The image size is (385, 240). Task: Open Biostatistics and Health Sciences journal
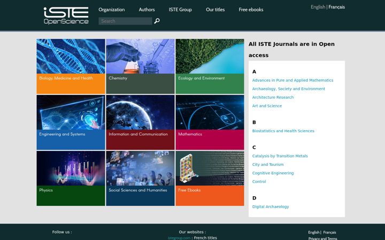coord(283,131)
